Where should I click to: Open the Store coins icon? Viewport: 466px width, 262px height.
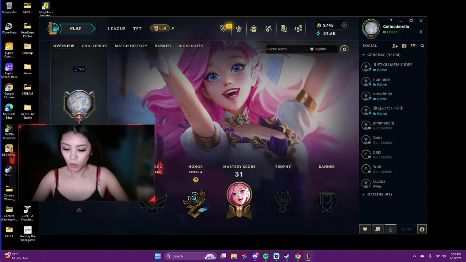298,28
